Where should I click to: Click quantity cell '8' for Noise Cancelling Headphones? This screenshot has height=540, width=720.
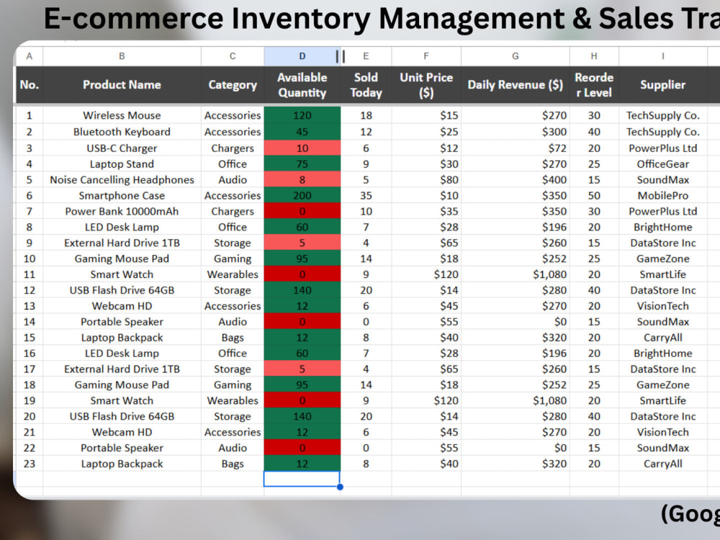coord(302,179)
